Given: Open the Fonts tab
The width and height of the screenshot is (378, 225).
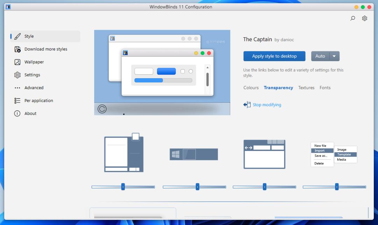Looking at the screenshot, I should coord(325,88).
